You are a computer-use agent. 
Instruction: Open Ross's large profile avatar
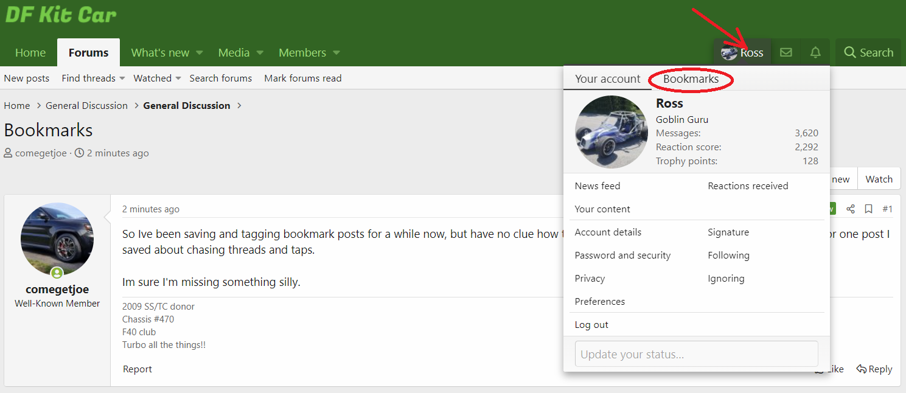click(x=612, y=132)
